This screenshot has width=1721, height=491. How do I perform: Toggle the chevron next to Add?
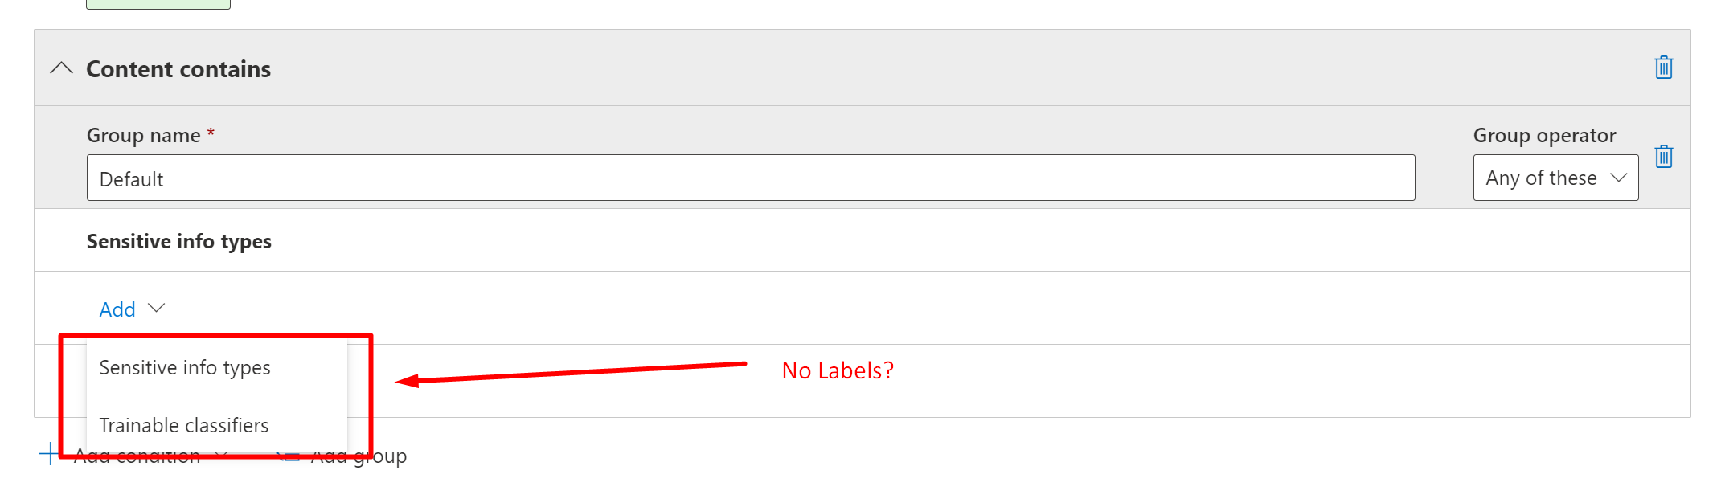point(157,308)
